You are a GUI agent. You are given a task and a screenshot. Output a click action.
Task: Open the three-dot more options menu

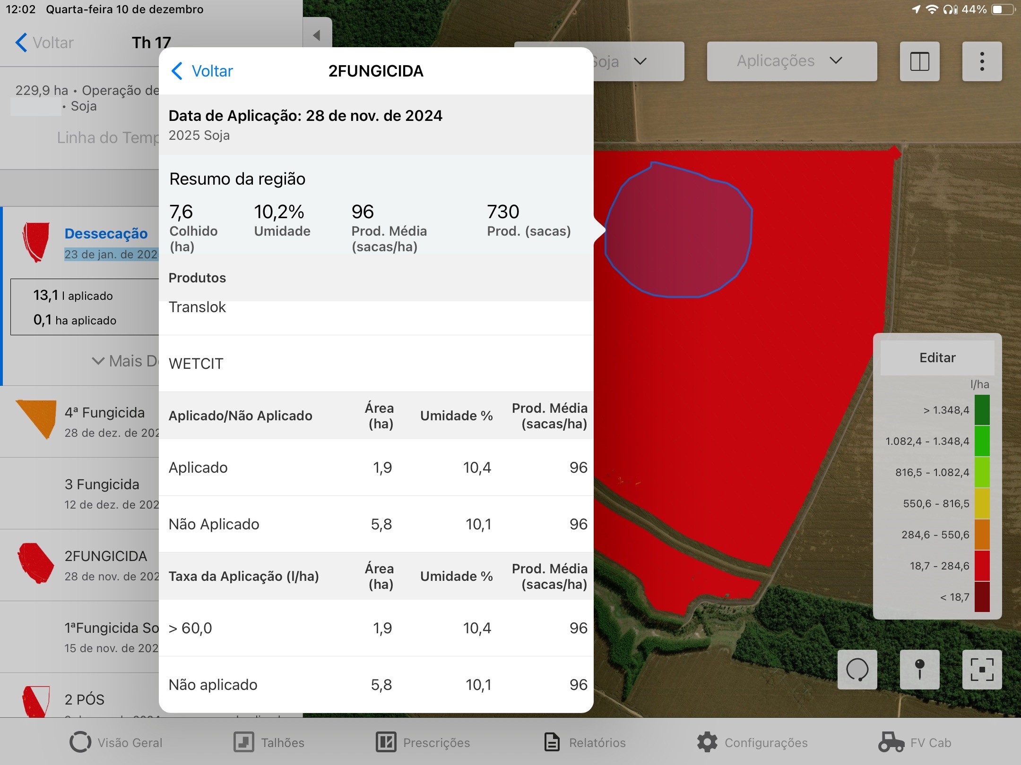982,61
